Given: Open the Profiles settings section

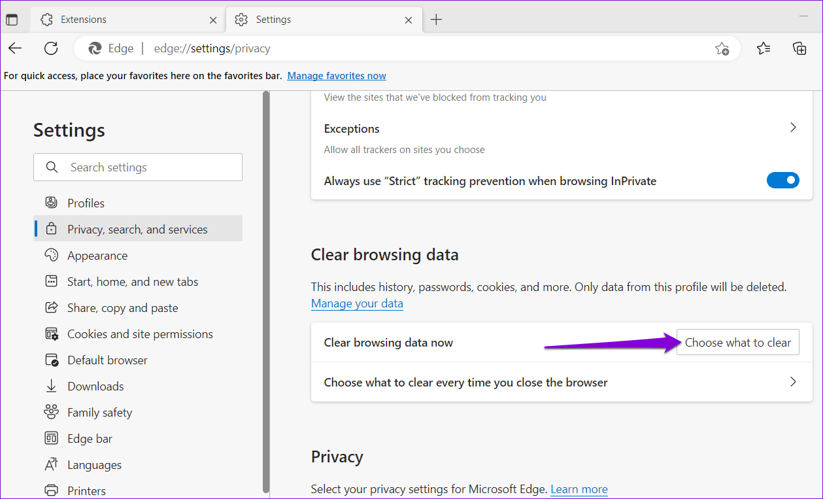Looking at the screenshot, I should click(x=85, y=203).
